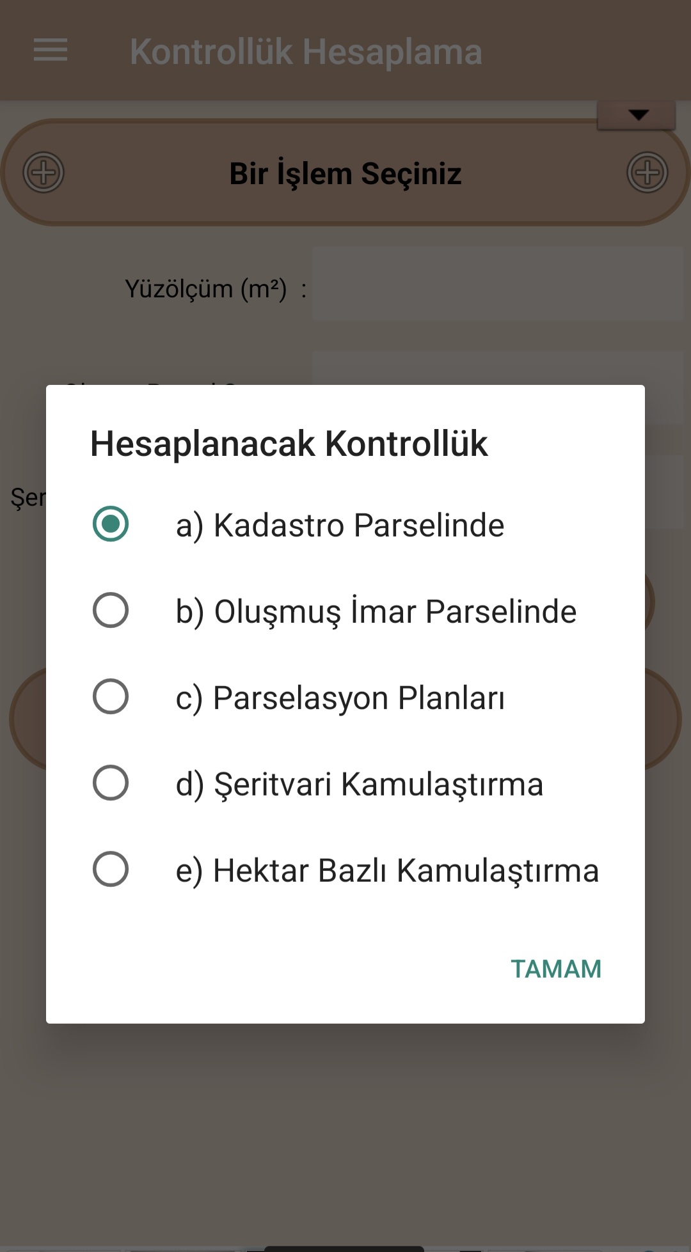The width and height of the screenshot is (691, 1252).
Task: Tap the 'c) Parselasyon Planları' label text
Action: point(340,698)
